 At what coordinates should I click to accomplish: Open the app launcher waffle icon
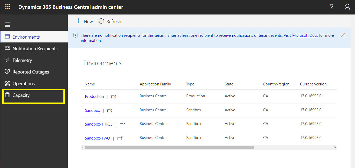(8, 7)
